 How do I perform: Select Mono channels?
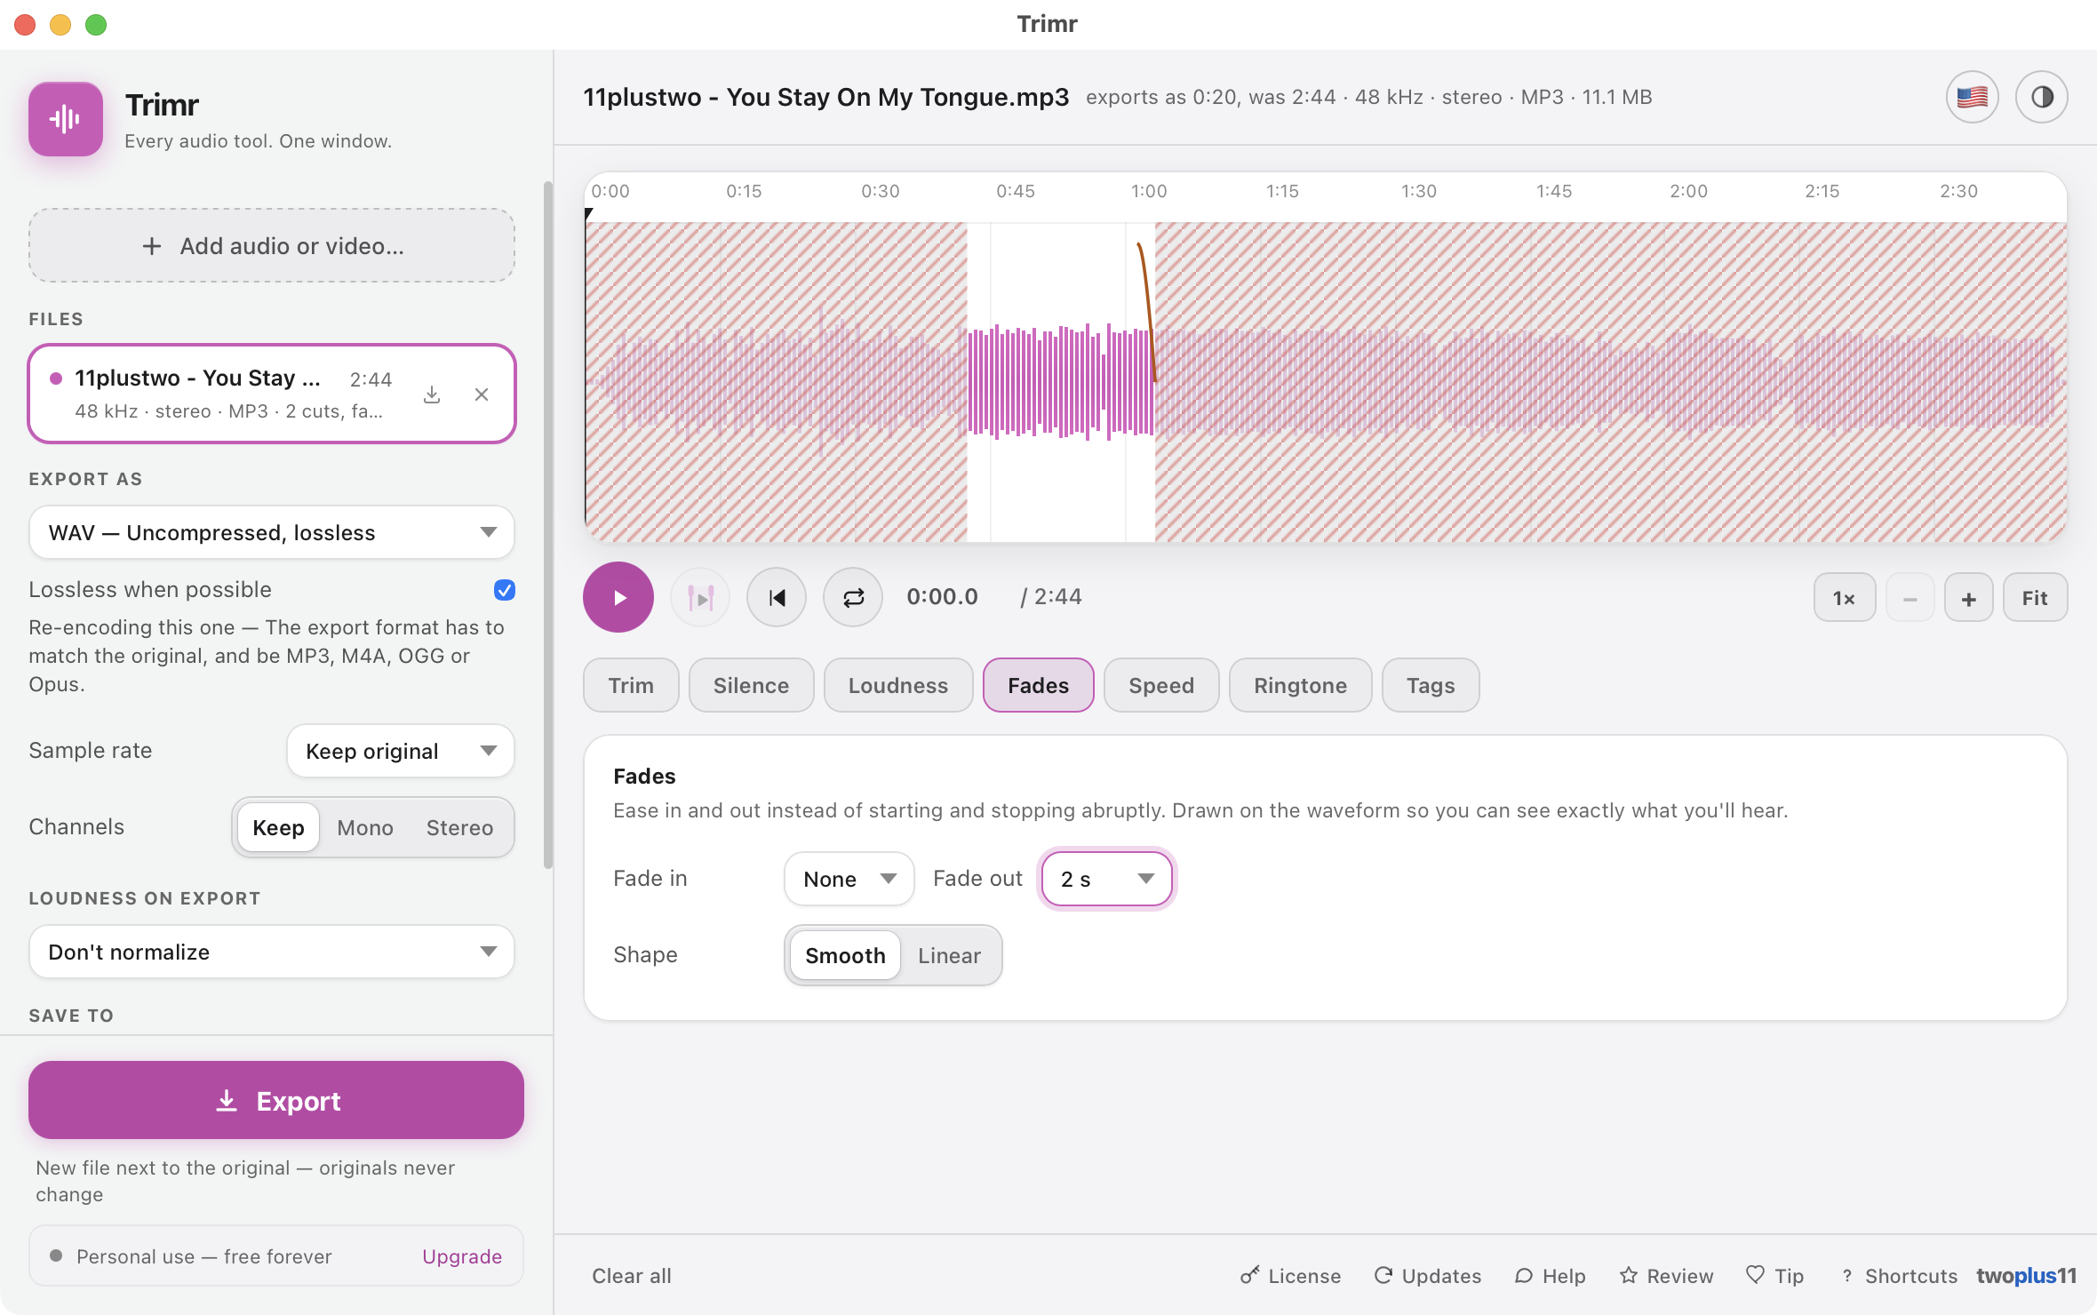coord(365,827)
